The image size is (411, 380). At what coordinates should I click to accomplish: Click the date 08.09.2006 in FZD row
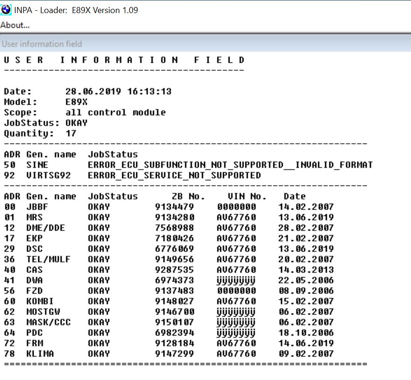(x=306, y=290)
